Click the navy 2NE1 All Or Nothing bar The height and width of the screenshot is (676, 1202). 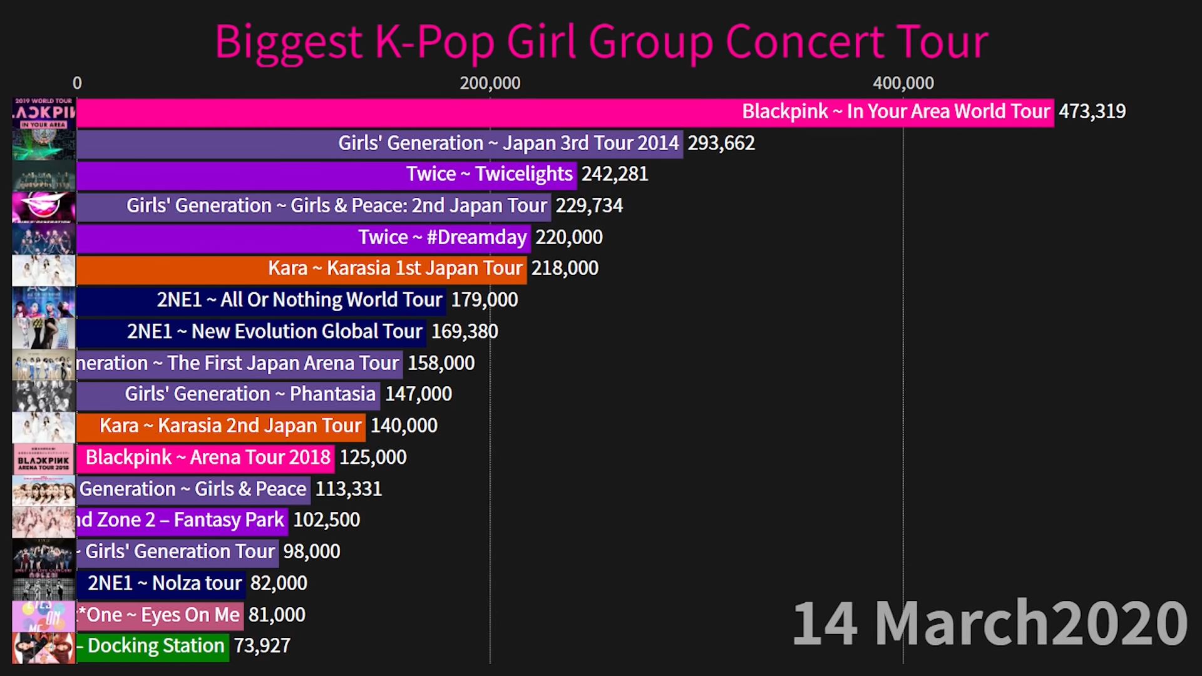(x=260, y=300)
